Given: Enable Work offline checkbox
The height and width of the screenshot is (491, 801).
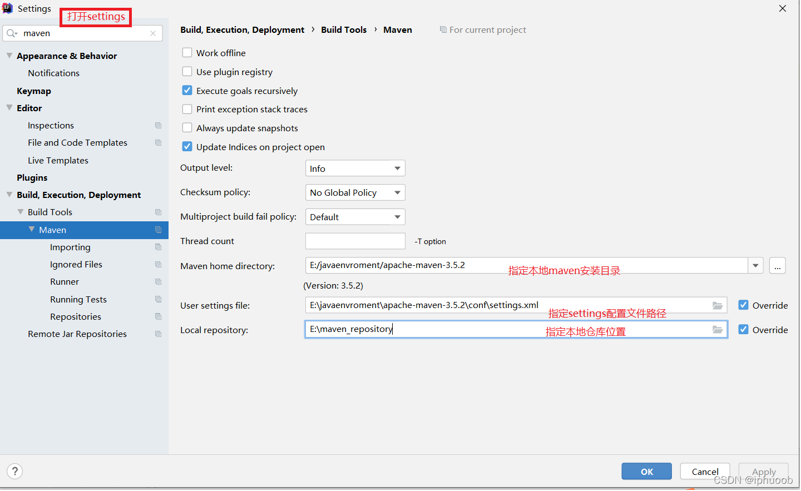Looking at the screenshot, I should pos(187,53).
